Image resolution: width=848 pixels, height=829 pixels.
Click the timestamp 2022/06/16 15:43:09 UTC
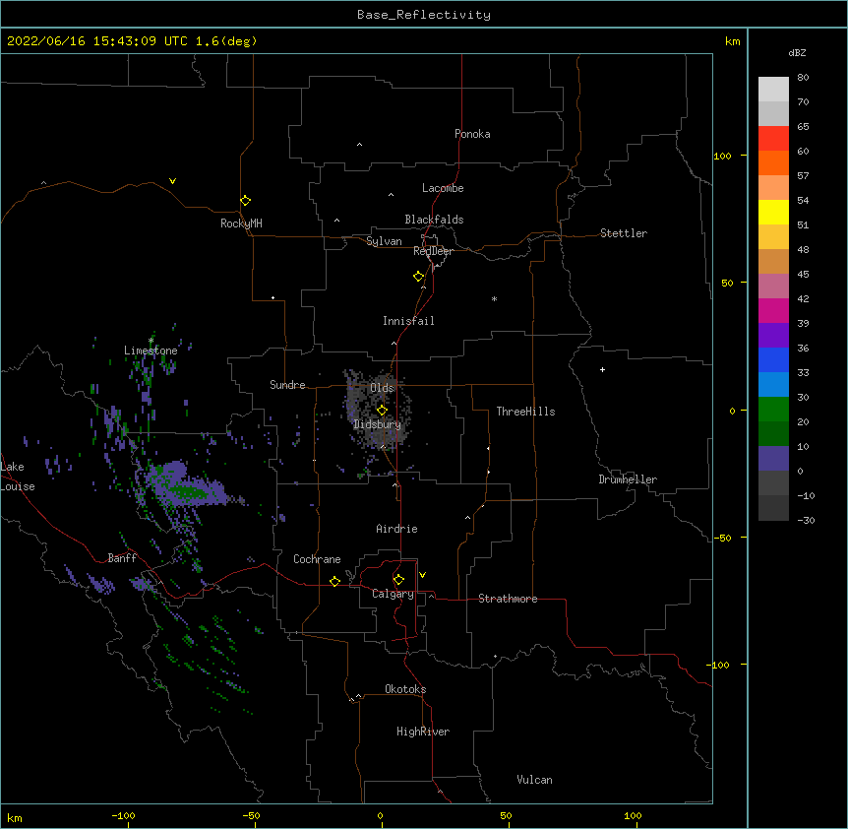click(x=97, y=41)
